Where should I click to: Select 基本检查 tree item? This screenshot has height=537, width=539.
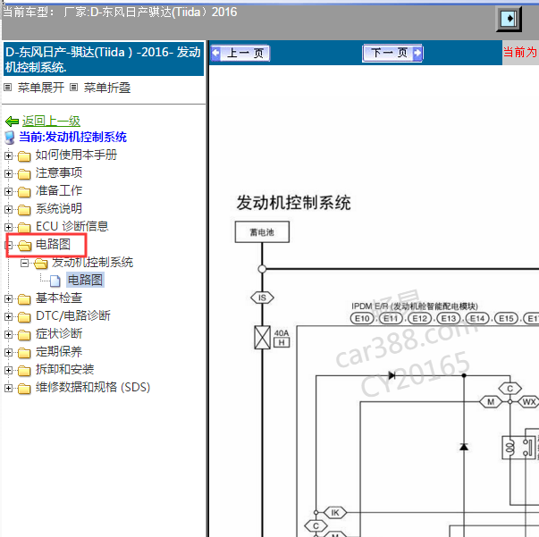[x=59, y=298]
